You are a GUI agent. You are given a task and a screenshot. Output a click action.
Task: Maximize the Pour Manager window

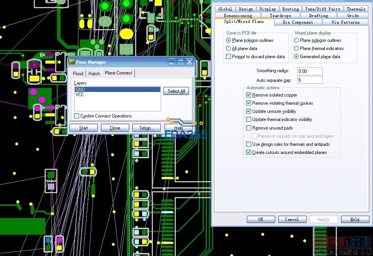tap(180, 62)
